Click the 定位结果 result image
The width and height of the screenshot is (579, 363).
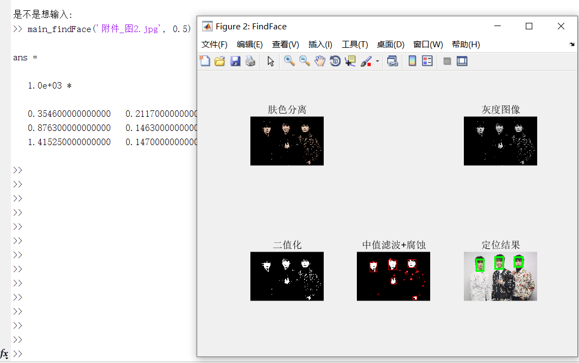tap(500, 276)
